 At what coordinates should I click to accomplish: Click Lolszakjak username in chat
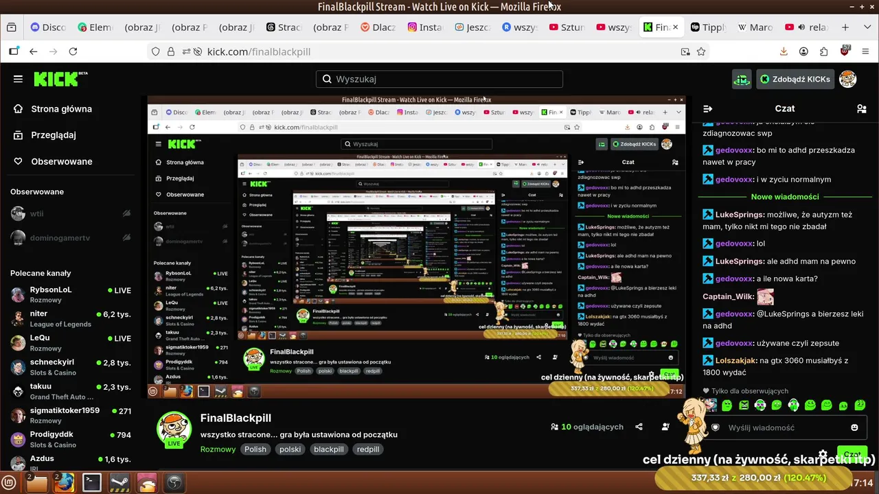pyautogui.click(x=735, y=360)
